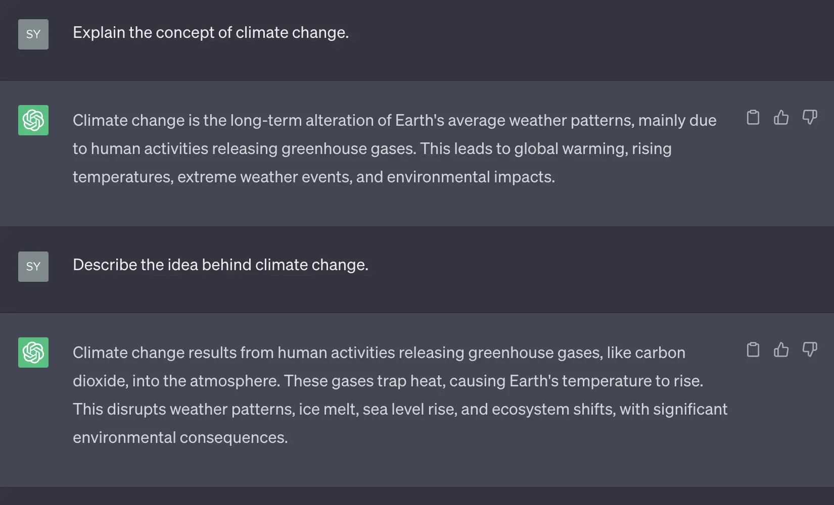Copy the second response about greenhouse gases
This screenshot has height=505, width=834.
(x=753, y=350)
